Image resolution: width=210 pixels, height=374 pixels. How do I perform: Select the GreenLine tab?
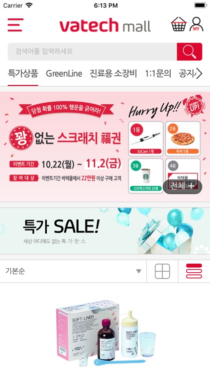coord(64,73)
